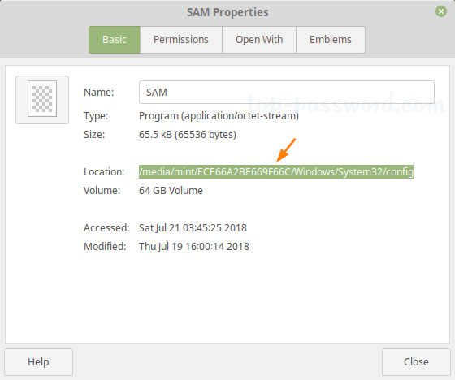Image resolution: width=455 pixels, height=380 pixels.
Task: Click the orange arrow annotation
Action: (x=286, y=150)
